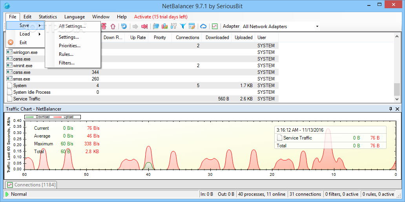This screenshot has height=202, width=405.
Task: Click '0 rules, 0 active' status entry
Action: click(378, 194)
